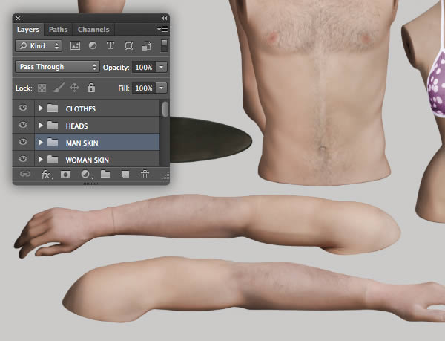Switch to the Layers tab
The image size is (445, 341).
28,30
